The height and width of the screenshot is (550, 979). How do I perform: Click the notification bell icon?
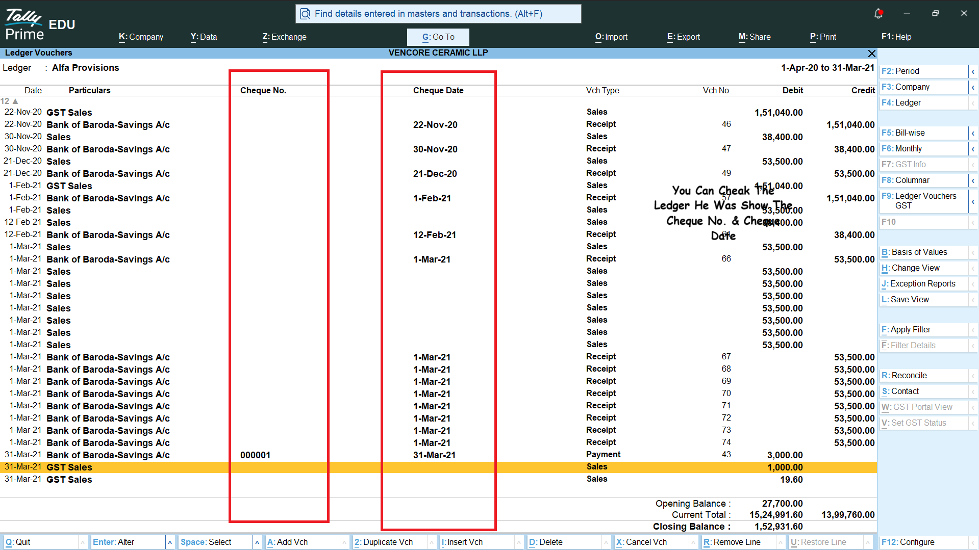(878, 14)
